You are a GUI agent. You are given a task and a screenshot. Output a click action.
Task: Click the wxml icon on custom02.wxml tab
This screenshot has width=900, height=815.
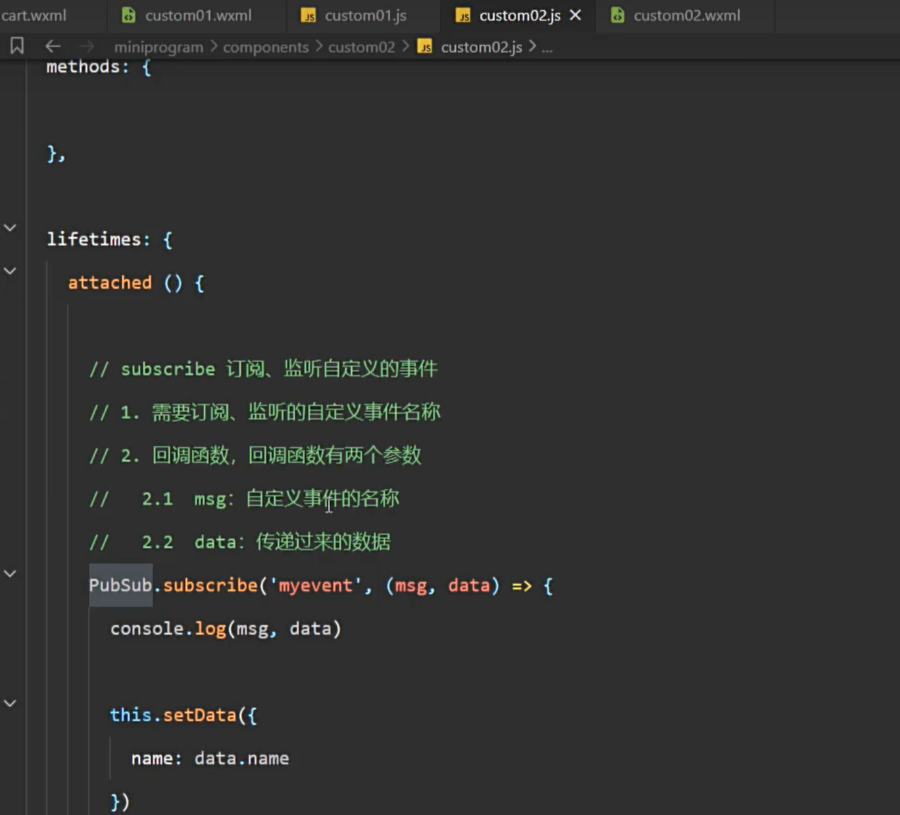[617, 15]
